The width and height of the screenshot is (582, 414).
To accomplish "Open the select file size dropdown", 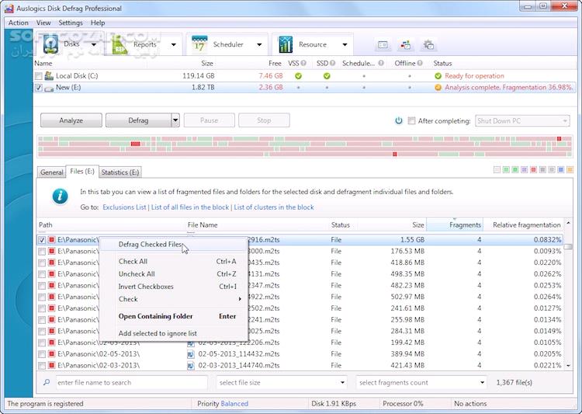I will click(x=282, y=382).
